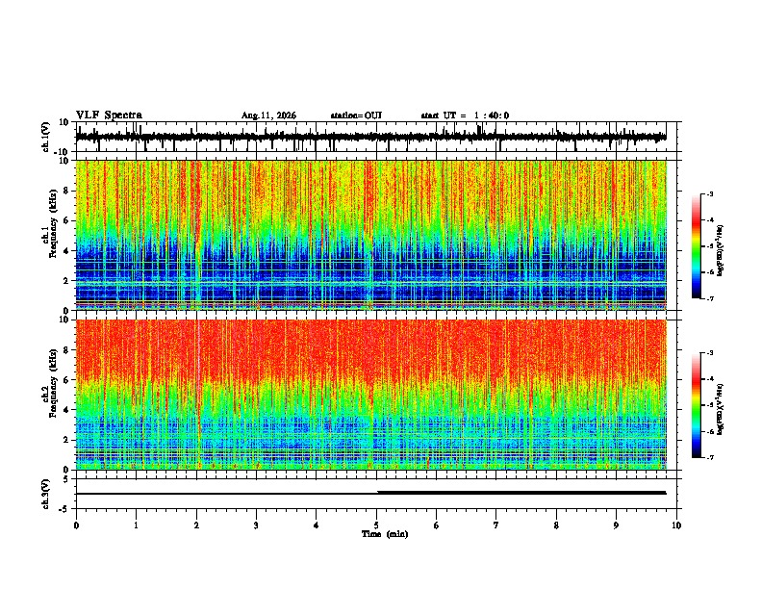The image size is (762, 589).
Task: Click the '8' minute tick label
Action: click(556, 525)
